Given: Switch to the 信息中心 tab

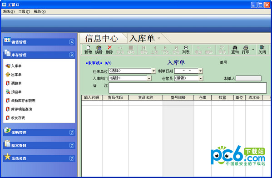Looking at the screenshot, I should pyautogui.click(x=101, y=38).
